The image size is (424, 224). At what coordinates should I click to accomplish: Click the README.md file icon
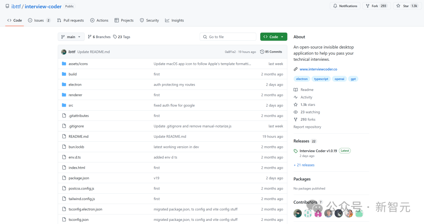[64, 137]
